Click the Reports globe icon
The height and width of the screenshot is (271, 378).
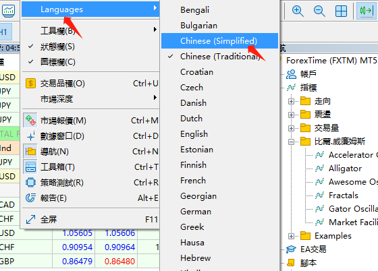click(30, 198)
